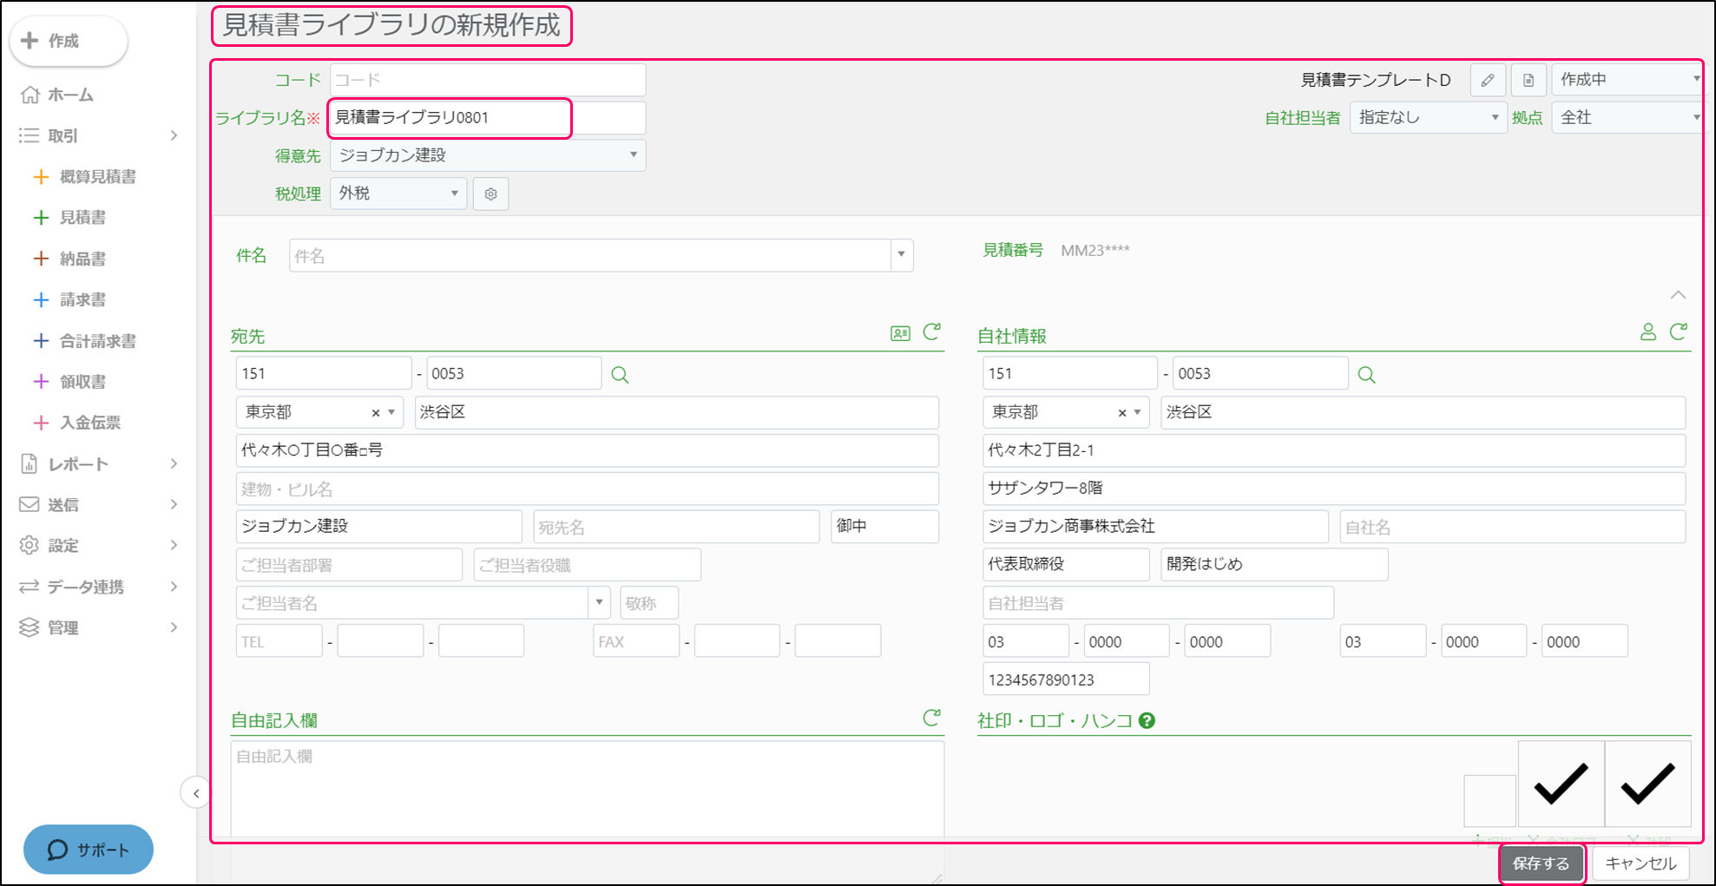Toggle the middle checkmark stamp box
Screen dimensions: 1716x886
pyautogui.click(x=1561, y=783)
